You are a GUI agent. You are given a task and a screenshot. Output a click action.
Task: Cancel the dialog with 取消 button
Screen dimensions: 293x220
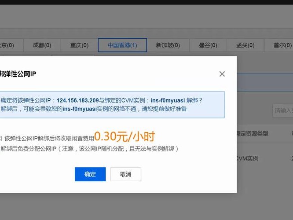pos(126,174)
